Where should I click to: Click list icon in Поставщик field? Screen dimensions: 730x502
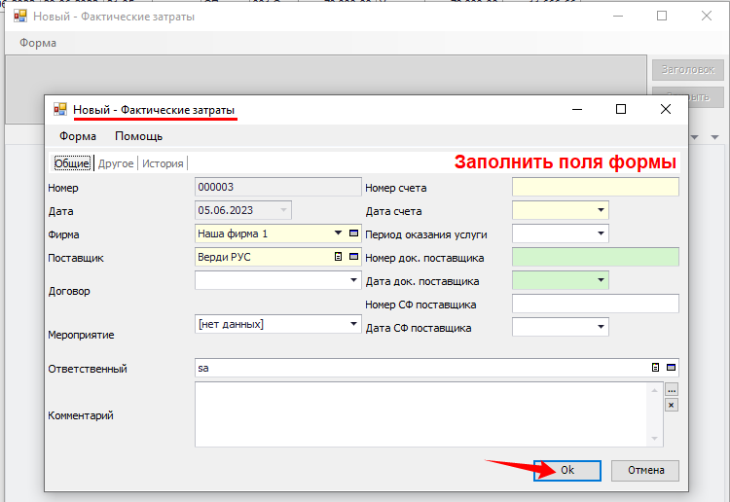tap(339, 257)
